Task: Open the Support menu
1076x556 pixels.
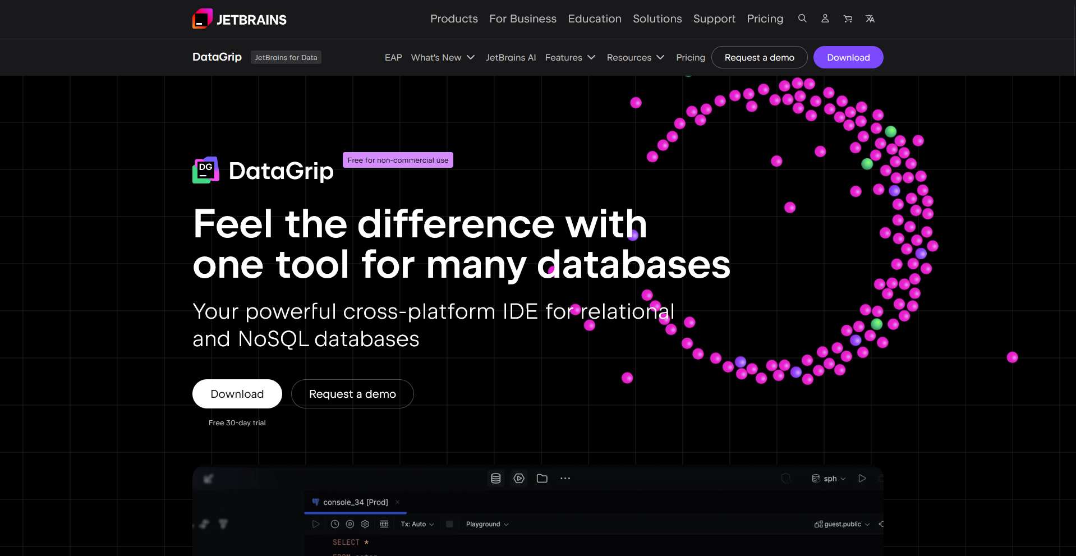Action: coord(714,19)
